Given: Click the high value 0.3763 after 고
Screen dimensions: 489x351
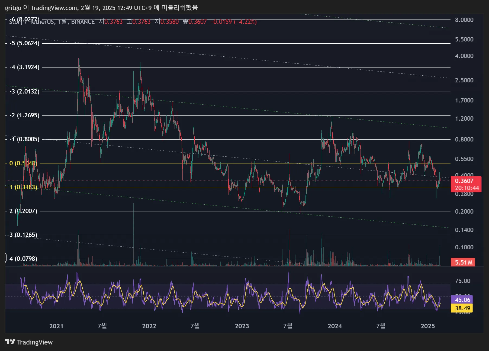Looking at the screenshot, I should click(141, 22).
